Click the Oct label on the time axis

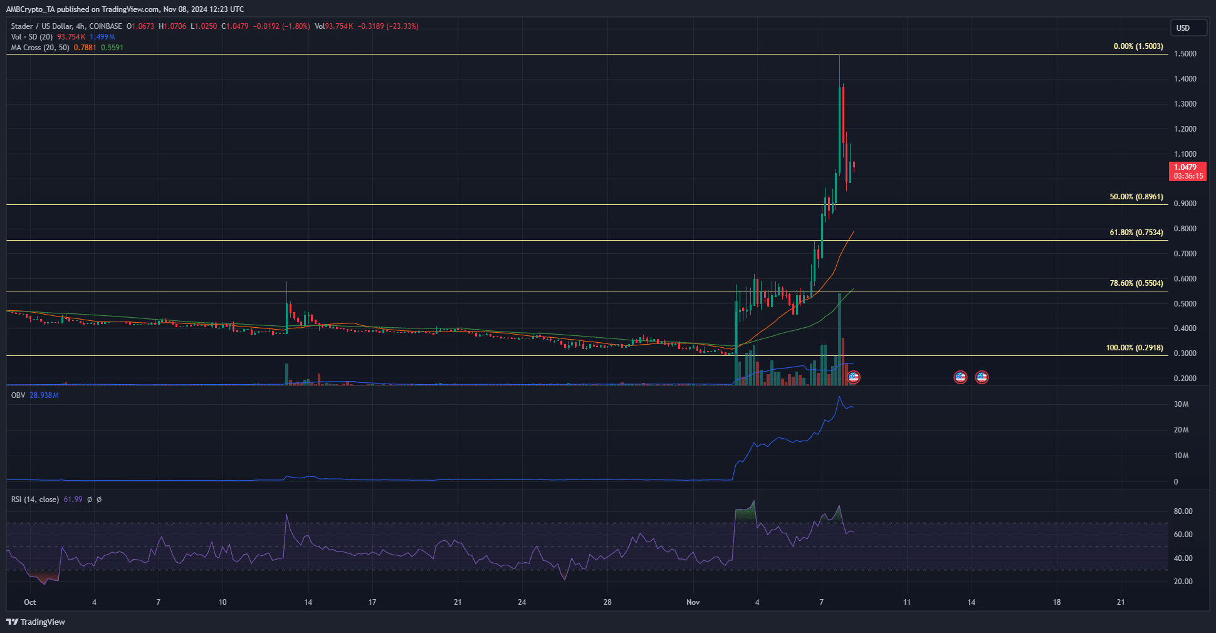(29, 602)
